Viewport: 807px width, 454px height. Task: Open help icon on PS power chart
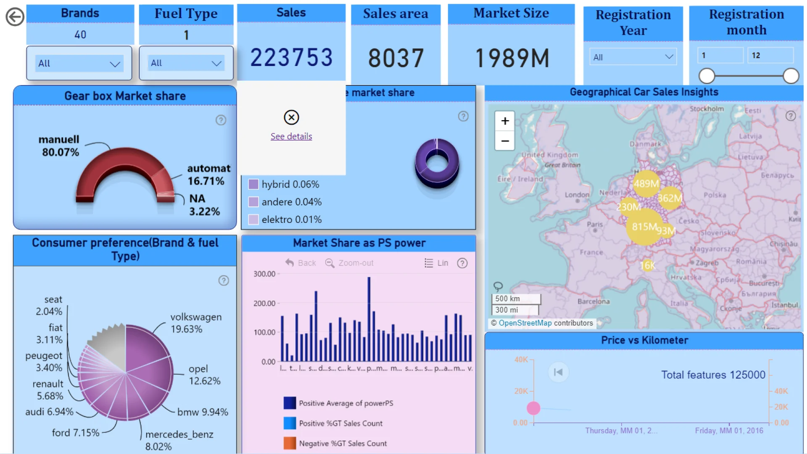462,263
